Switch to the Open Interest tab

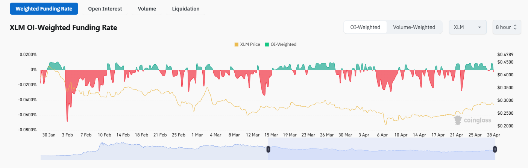click(x=105, y=9)
